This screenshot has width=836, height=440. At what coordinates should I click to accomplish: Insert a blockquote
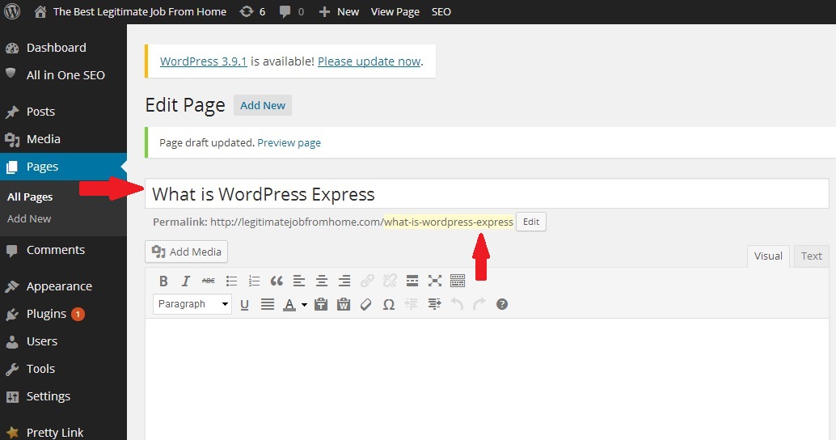(x=277, y=281)
